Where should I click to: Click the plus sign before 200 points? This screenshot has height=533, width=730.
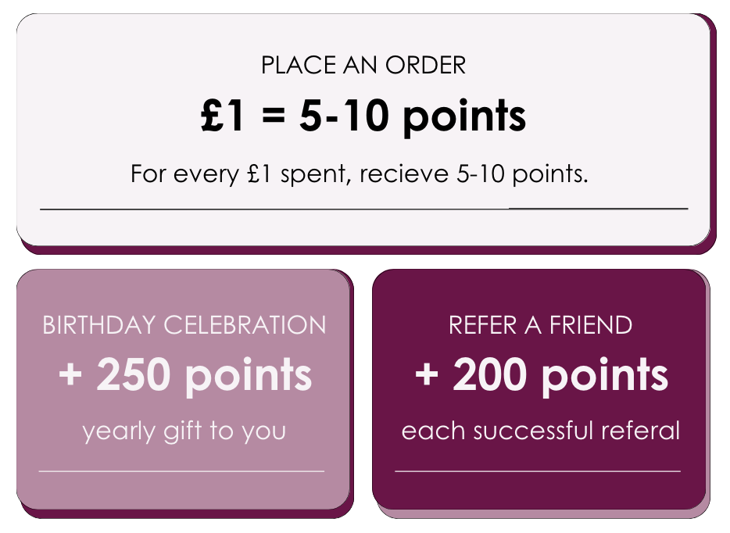pyautogui.click(x=427, y=376)
